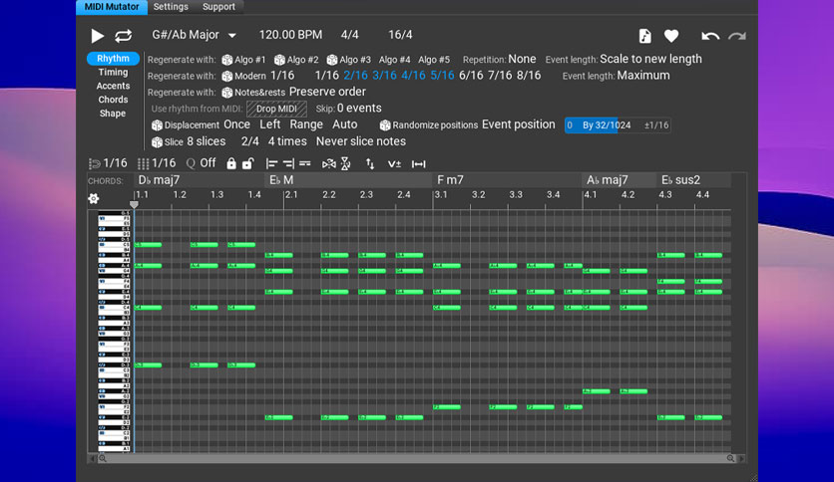Change 'Scale to new length' event length
This screenshot has height=482, width=834.
coord(650,59)
